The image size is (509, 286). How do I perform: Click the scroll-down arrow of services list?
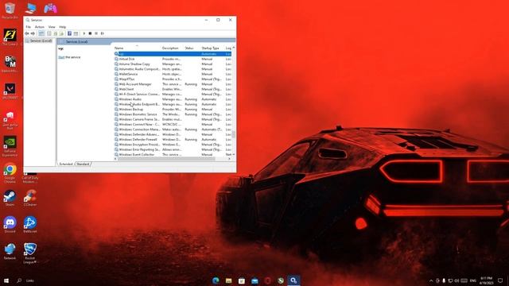pos(233,155)
